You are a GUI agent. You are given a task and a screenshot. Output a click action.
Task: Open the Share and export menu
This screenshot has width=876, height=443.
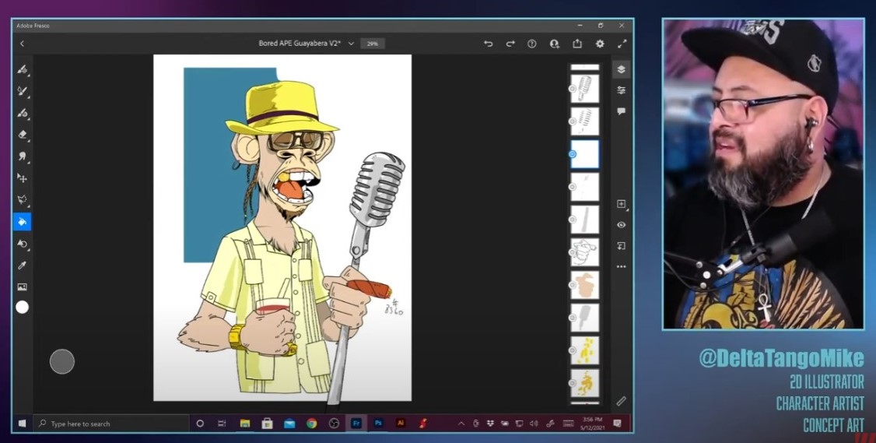click(577, 44)
